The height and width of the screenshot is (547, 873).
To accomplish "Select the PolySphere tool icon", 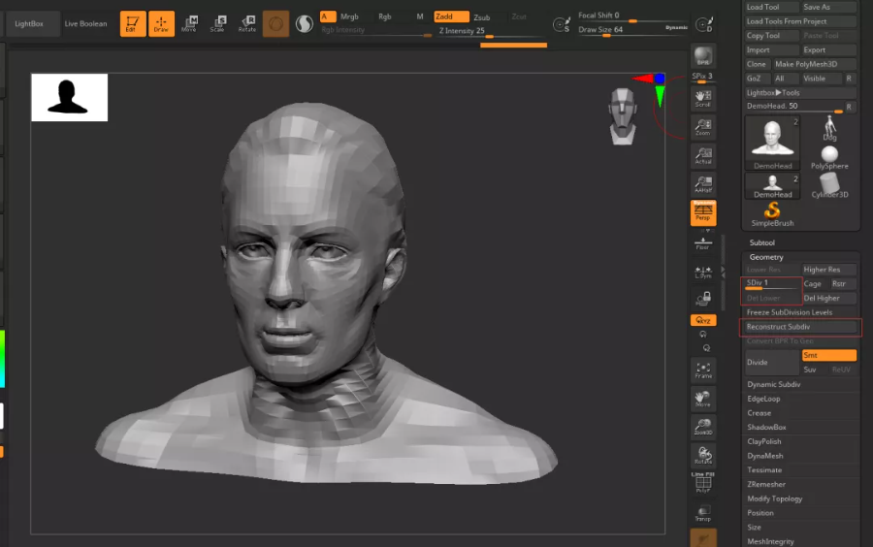I will (829, 157).
